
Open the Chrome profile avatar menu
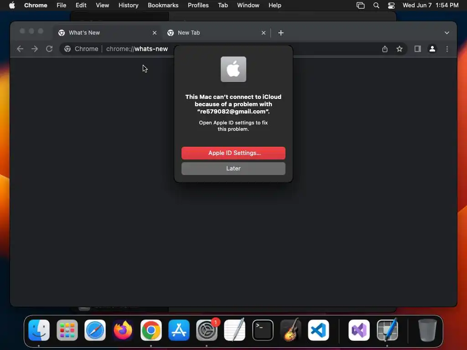(x=432, y=49)
